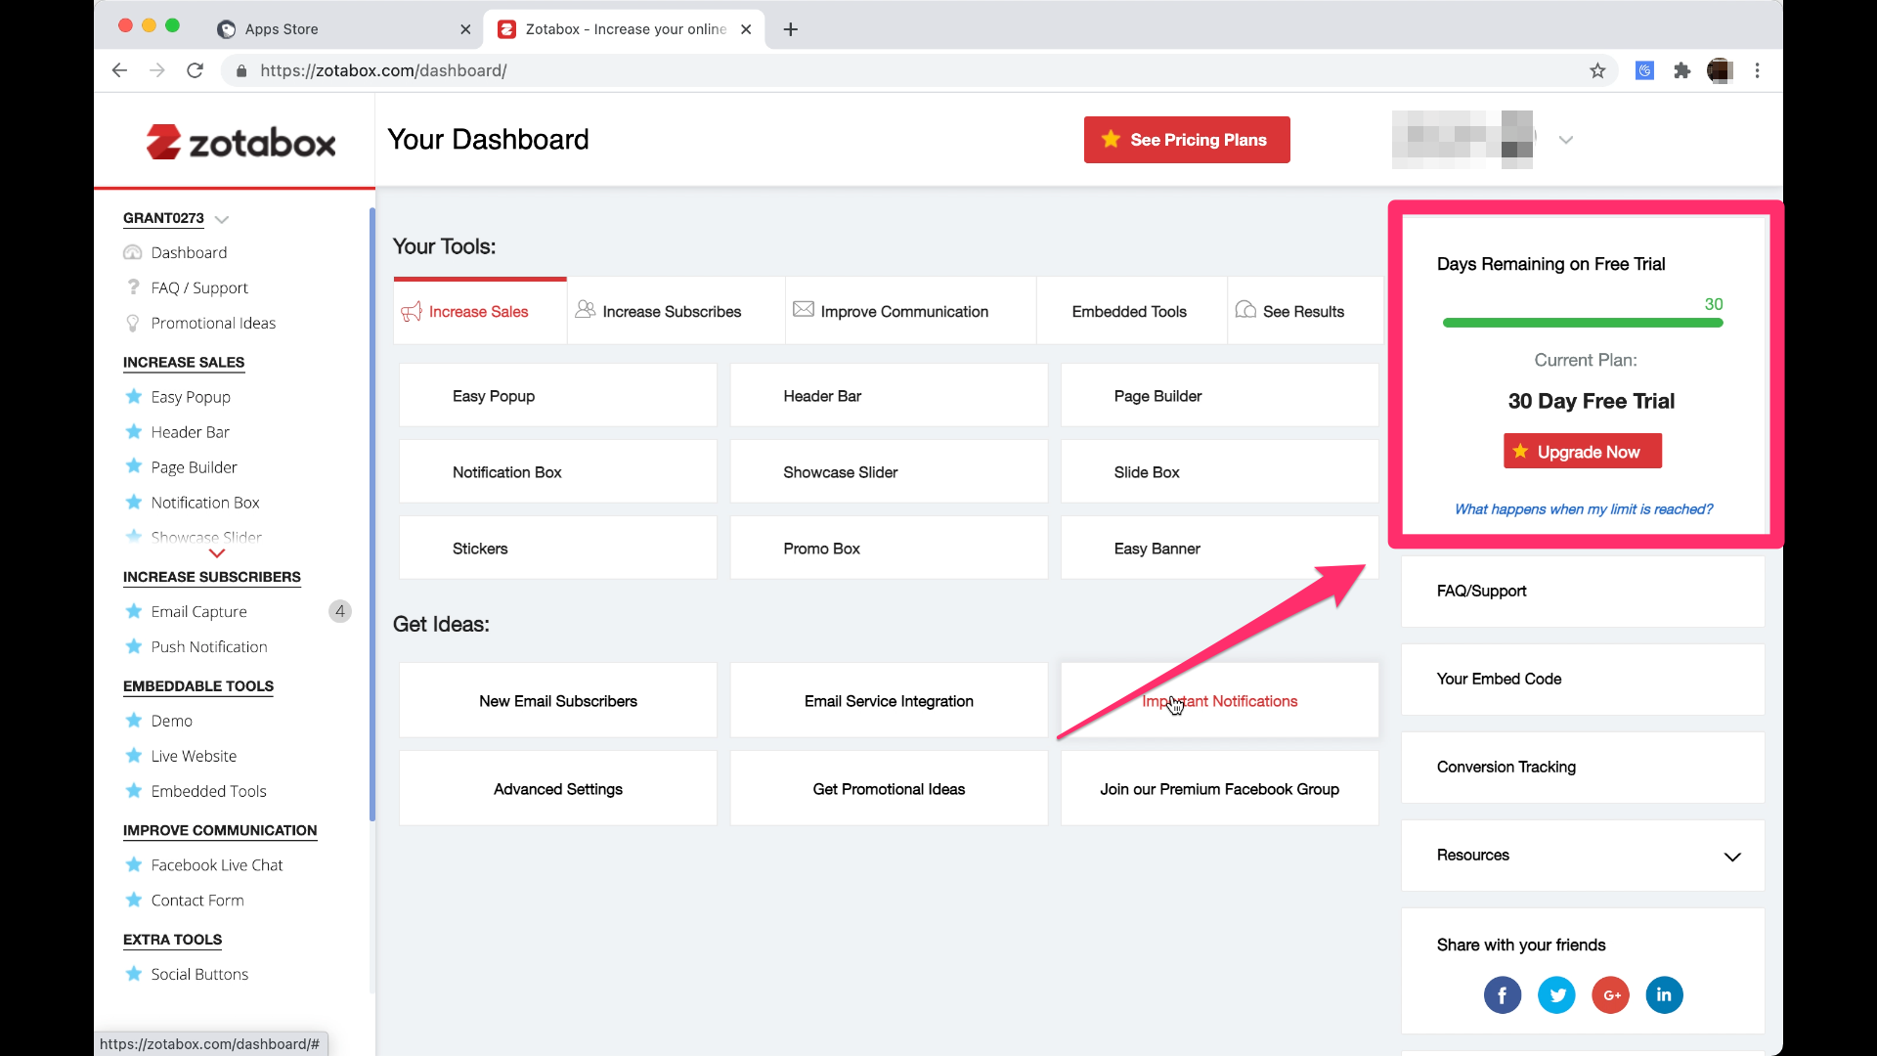The width and height of the screenshot is (1877, 1056).
Task: Click star icon next to Easy Popup
Action: 134,397
